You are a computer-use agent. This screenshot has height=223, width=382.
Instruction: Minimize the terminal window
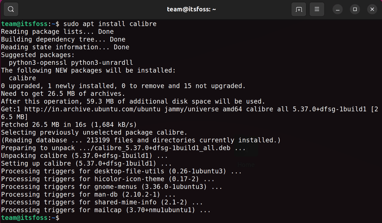point(338,9)
